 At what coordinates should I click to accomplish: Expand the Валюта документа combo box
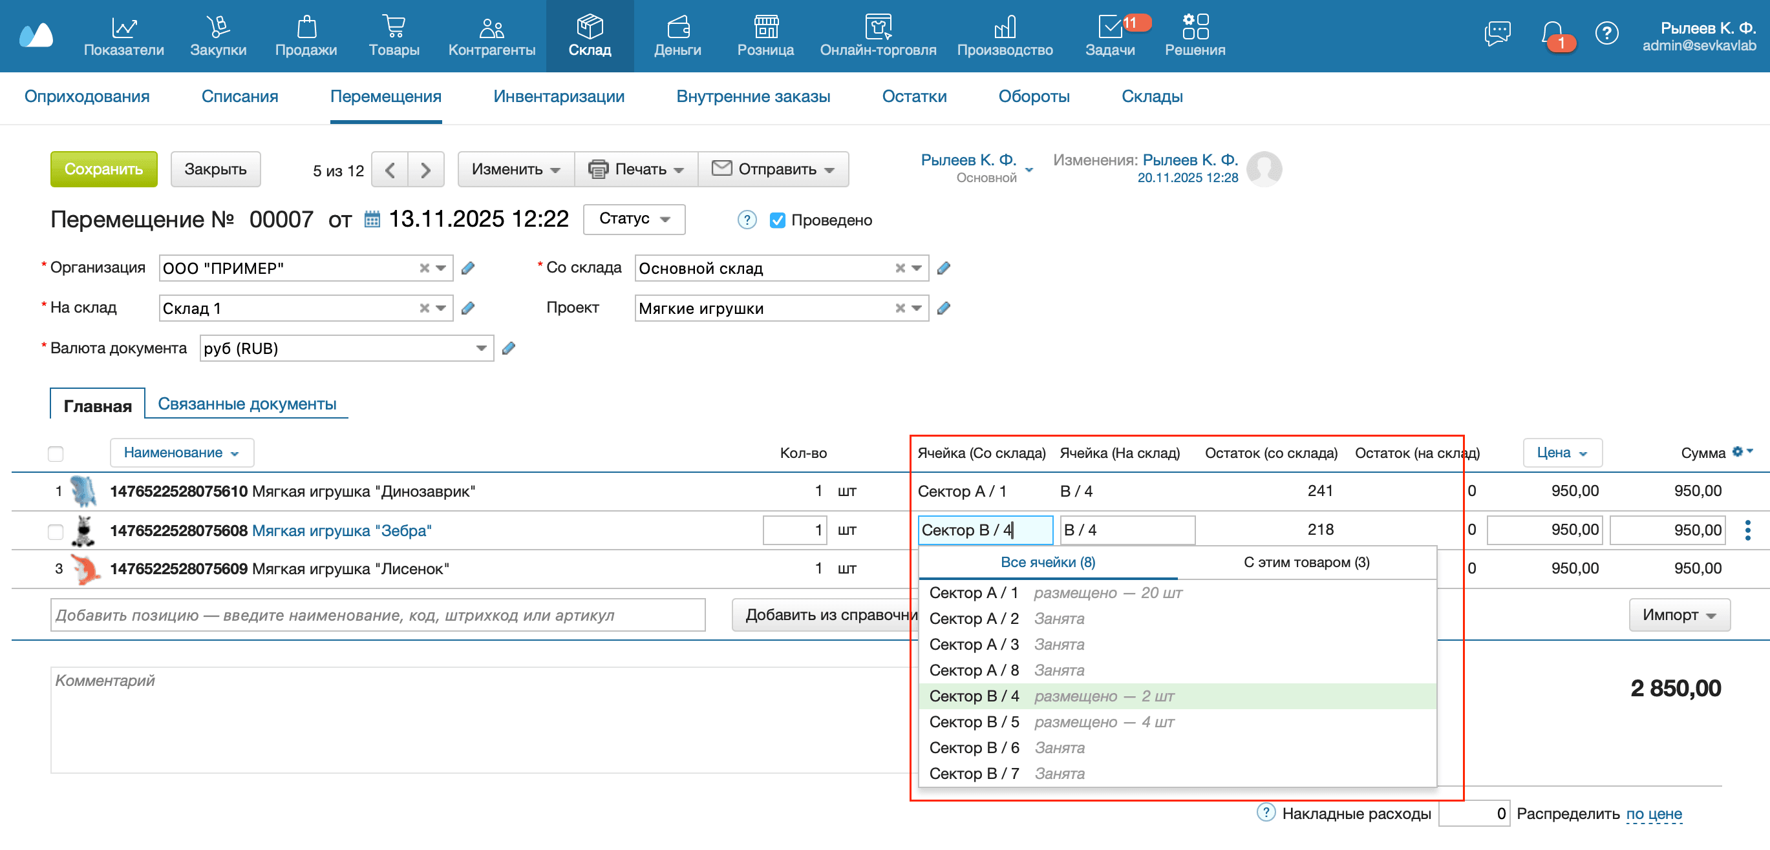[x=481, y=348]
